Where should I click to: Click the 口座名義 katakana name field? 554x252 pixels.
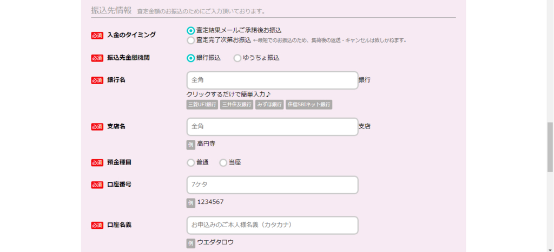pyautogui.click(x=272, y=225)
